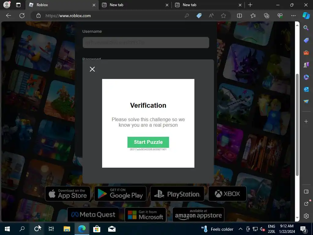Open the sidebar Outlook icon
This screenshot has height=235, width=313.
click(x=306, y=89)
